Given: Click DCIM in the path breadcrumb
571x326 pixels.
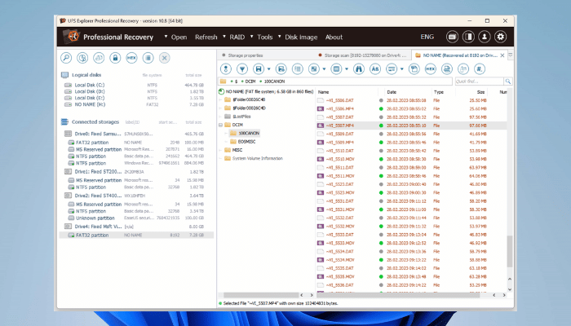Looking at the screenshot, I should (x=250, y=81).
